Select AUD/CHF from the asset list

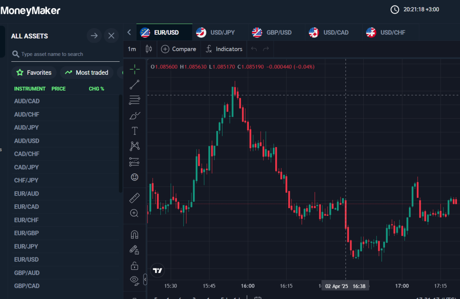[x=65, y=114]
